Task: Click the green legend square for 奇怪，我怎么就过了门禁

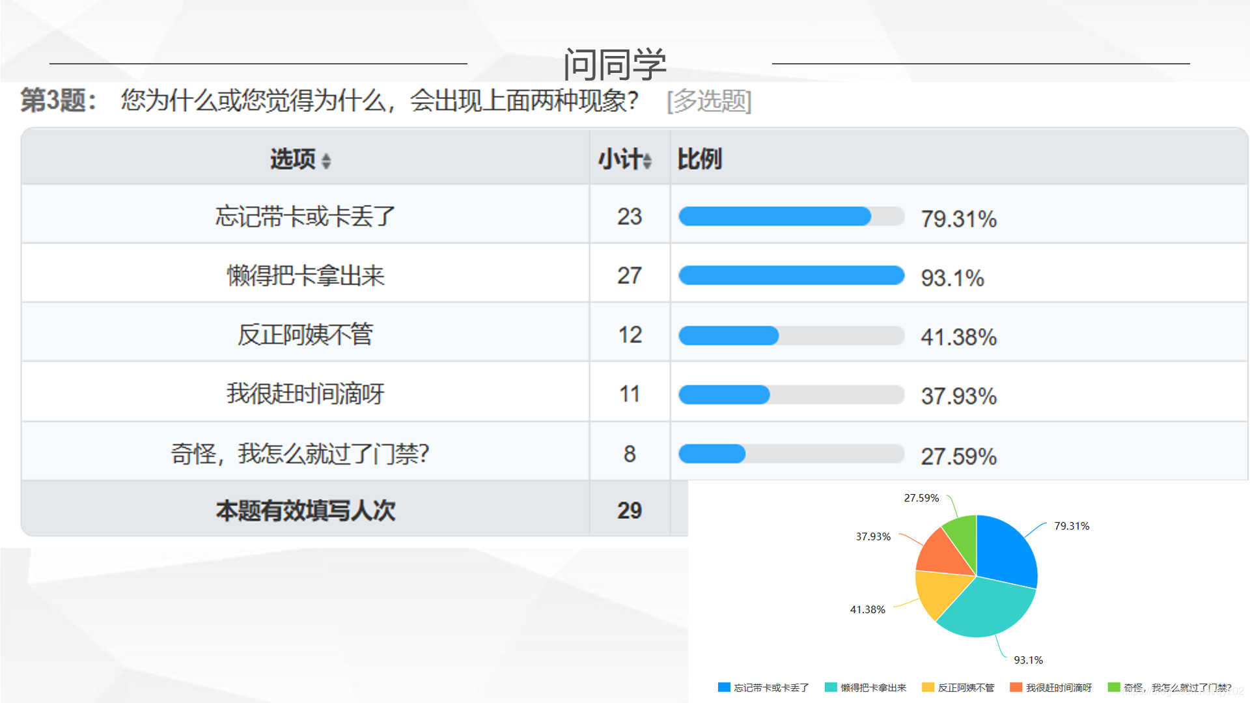Action: (x=1115, y=687)
